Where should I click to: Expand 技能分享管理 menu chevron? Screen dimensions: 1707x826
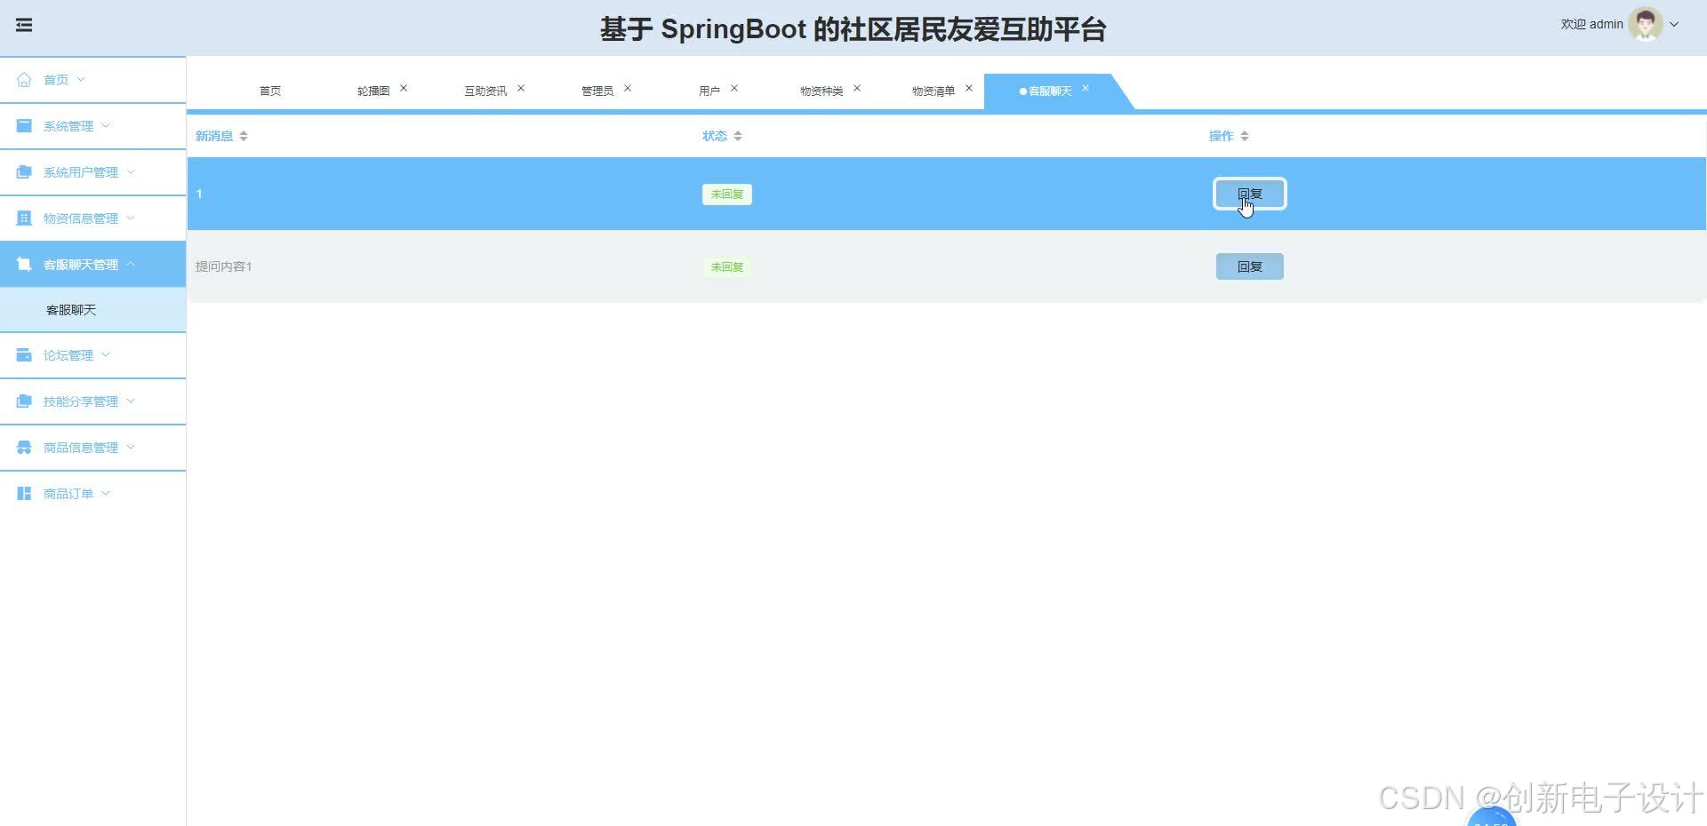pos(131,401)
